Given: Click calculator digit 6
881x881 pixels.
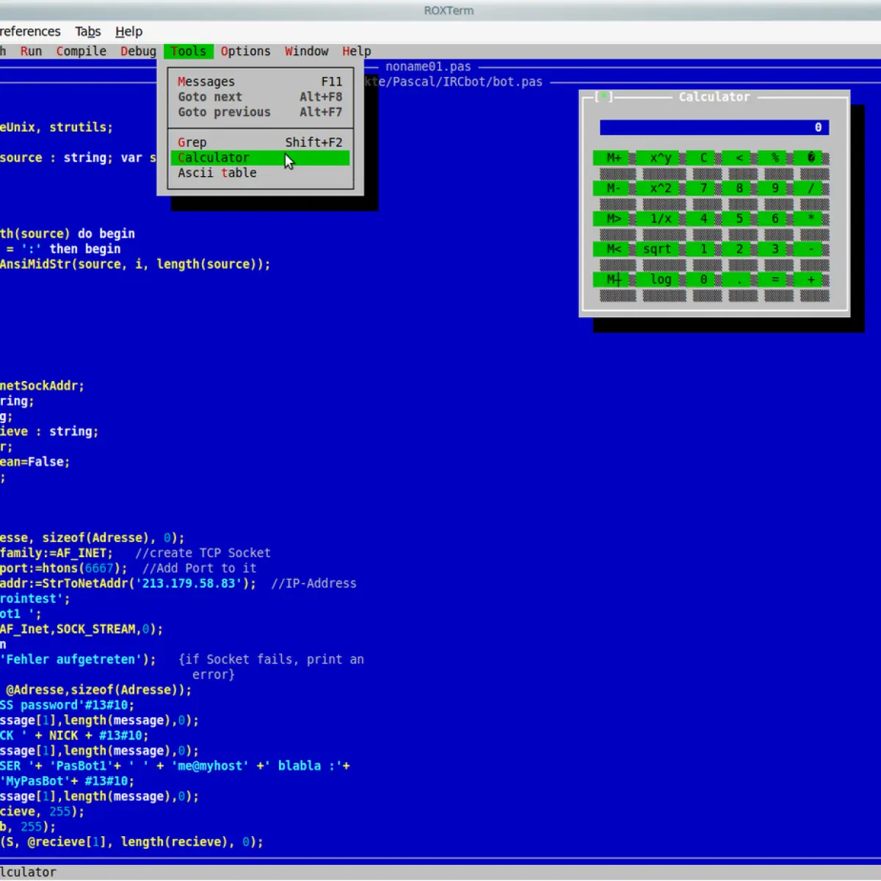Looking at the screenshot, I should tap(772, 219).
